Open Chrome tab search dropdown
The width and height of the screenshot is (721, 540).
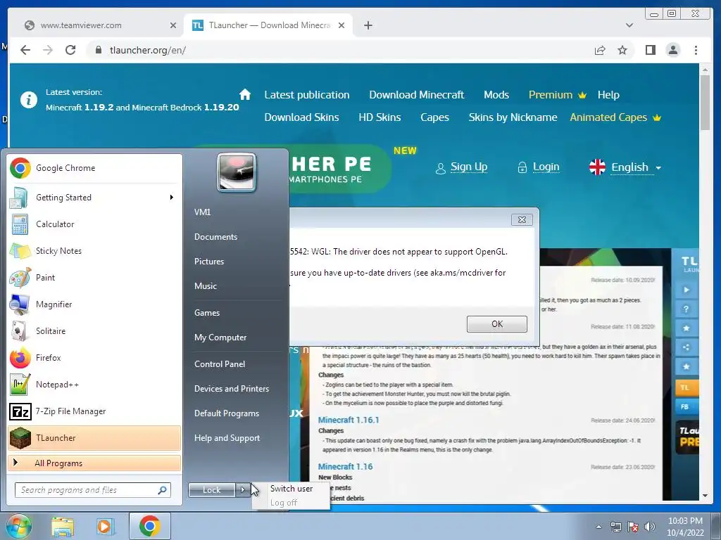tap(629, 25)
